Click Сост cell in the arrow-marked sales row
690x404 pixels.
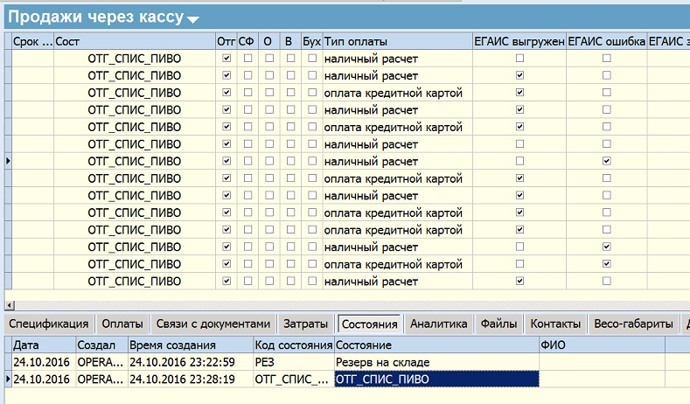point(135,162)
